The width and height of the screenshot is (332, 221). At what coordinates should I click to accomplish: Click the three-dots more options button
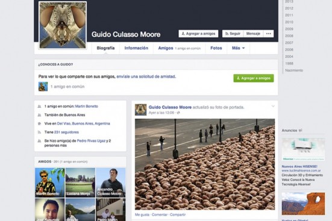tap(269, 34)
